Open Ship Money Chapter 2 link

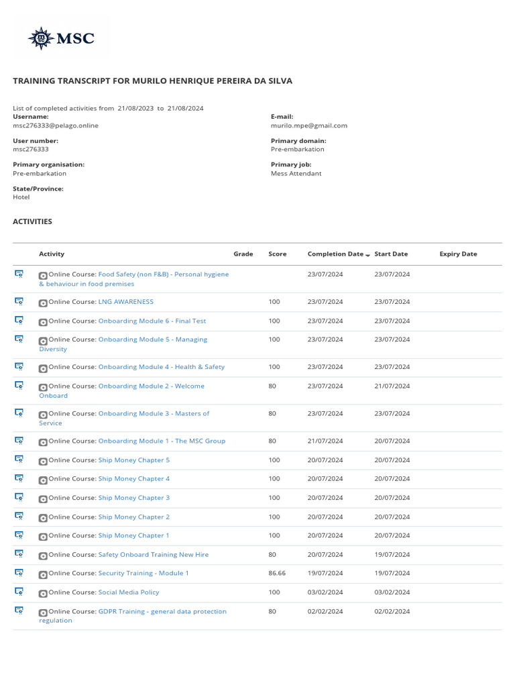[133, 517]
